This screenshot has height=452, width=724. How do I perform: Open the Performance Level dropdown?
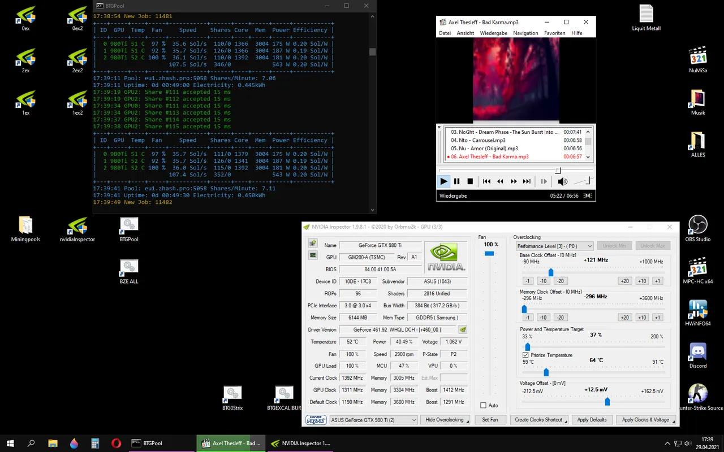coord(555,246)
